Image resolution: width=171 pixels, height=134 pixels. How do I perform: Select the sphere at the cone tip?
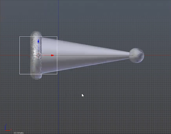point(136,56)
